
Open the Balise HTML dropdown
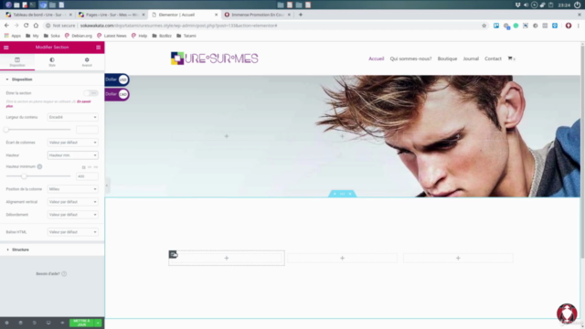73,232
